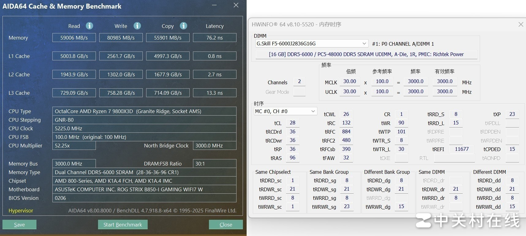Click the yellow Hypervisor label

coord(21,211)
